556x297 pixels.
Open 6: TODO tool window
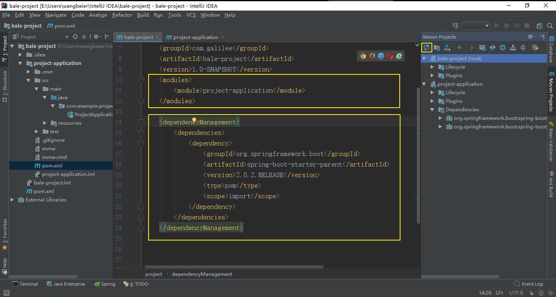[136, 284]
